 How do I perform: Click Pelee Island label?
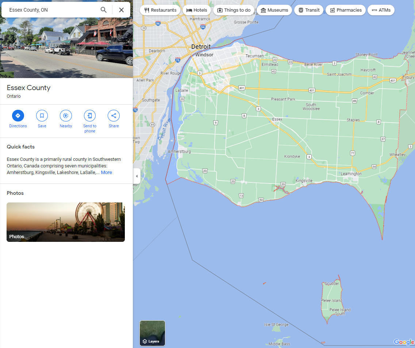331,301
